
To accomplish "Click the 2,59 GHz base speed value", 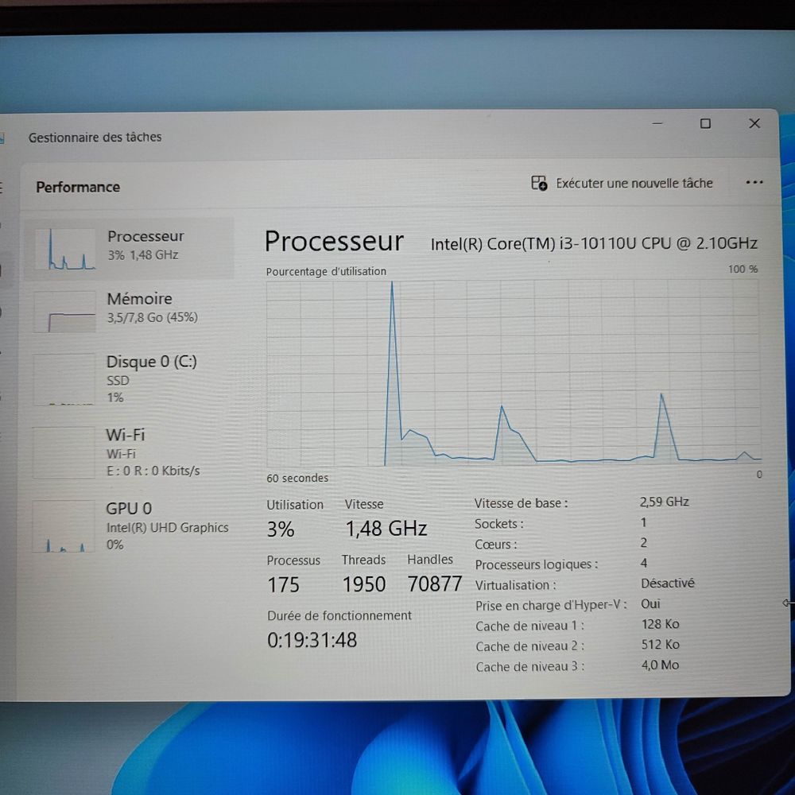I will click(664, 502).
